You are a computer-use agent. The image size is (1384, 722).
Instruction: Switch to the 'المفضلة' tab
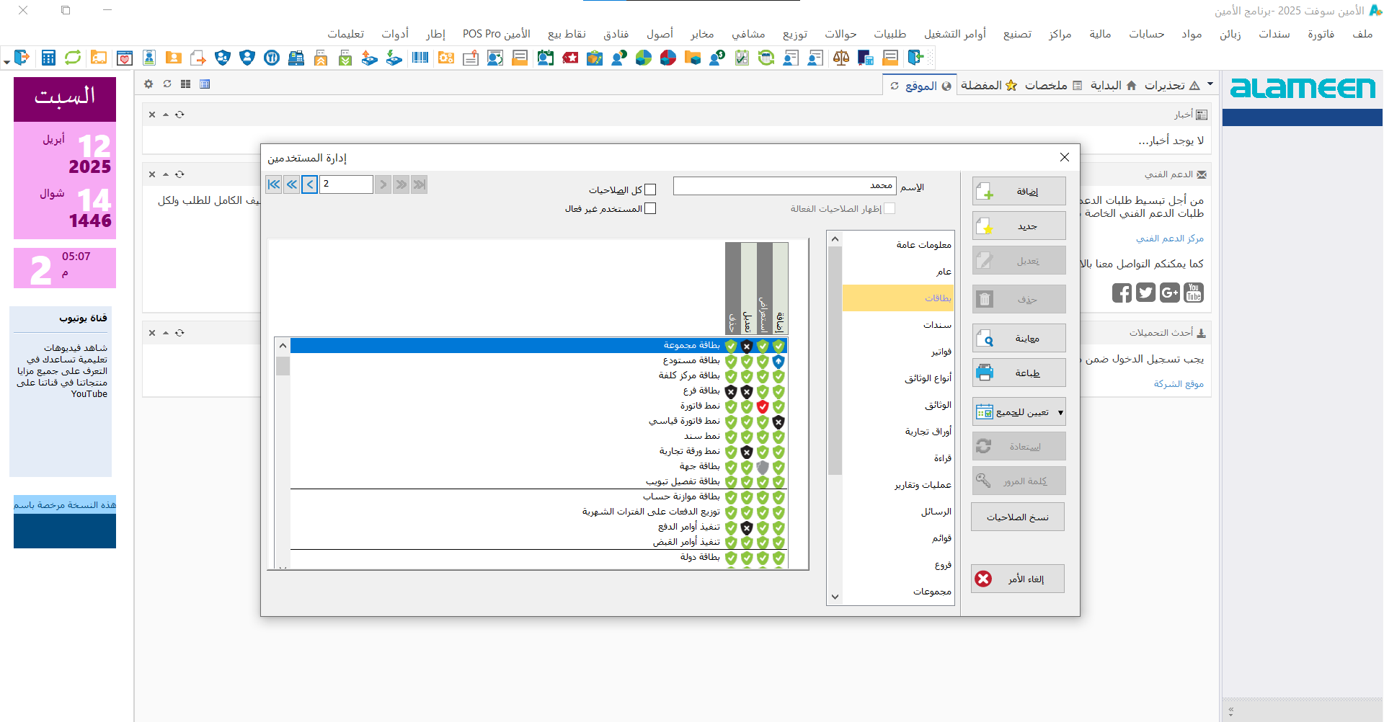(x=988, y=86)
